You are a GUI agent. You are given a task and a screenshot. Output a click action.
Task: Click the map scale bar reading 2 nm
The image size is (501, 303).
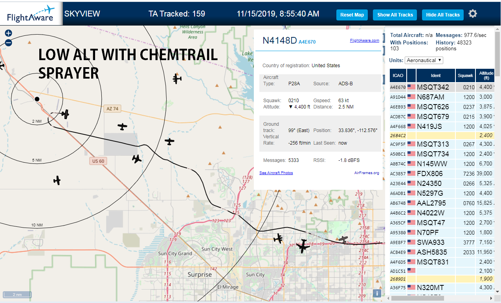[x=17, y=295]
